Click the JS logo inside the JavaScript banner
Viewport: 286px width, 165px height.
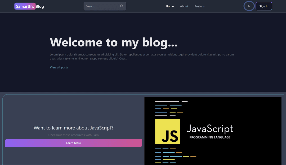(x=167, y=131)
